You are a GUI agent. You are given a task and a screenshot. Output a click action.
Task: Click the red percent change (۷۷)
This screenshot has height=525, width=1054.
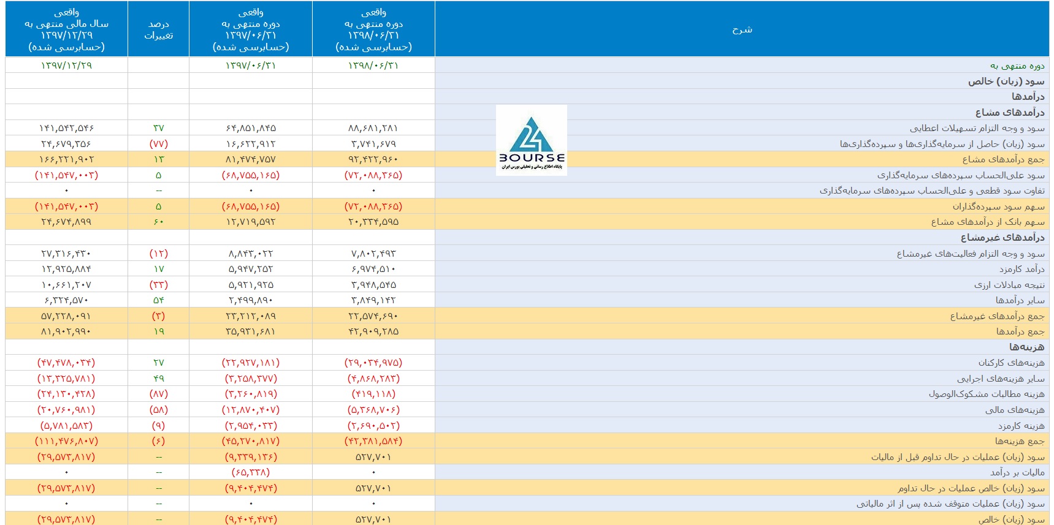tap(158, 144)
